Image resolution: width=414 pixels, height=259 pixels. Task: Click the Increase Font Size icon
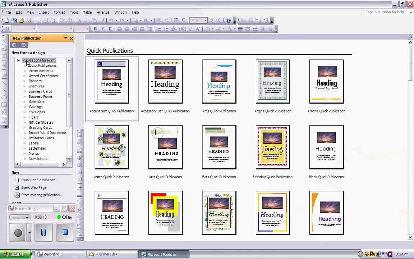pyautogui.click(x=198, y=29)
